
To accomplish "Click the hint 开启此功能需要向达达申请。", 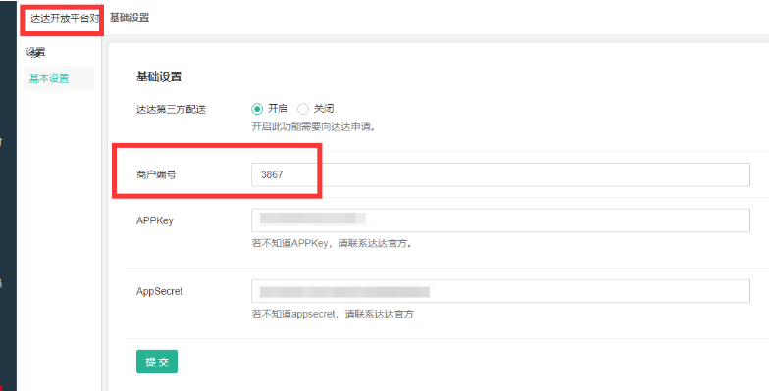I will tap(314, 127).
